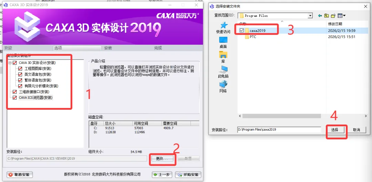
Task: Collapse the CAXA 3D 实体设计 tree node
Action: tap(10, 63)
